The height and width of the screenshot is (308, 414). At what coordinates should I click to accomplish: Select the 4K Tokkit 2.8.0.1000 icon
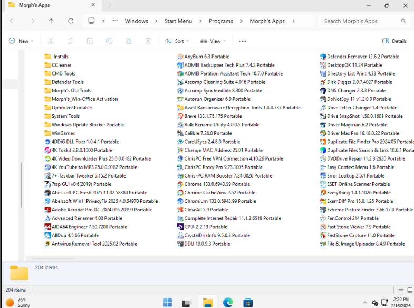(x=47, y=150)
